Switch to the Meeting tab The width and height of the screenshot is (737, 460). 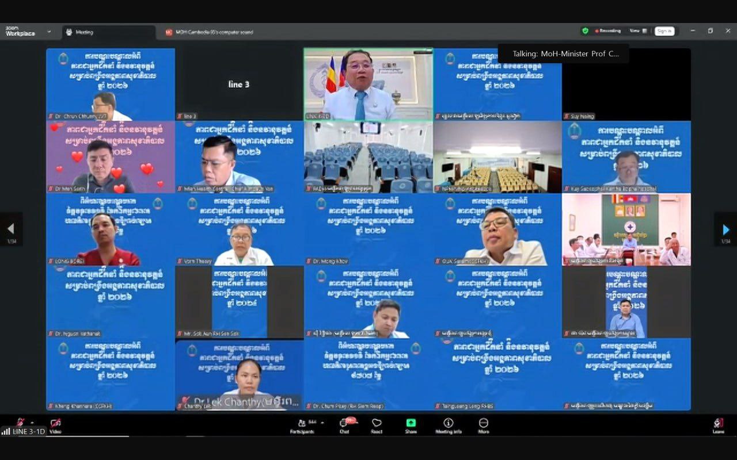coord(108,32)
